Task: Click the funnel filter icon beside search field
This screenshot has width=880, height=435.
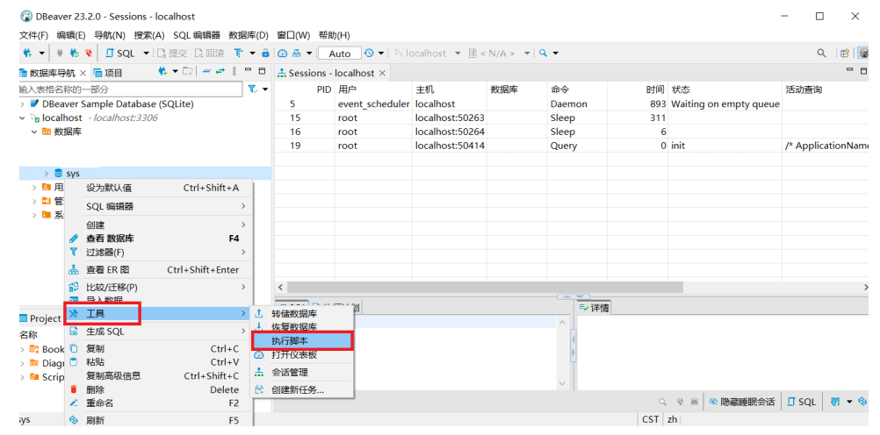Action: point(253,89)
